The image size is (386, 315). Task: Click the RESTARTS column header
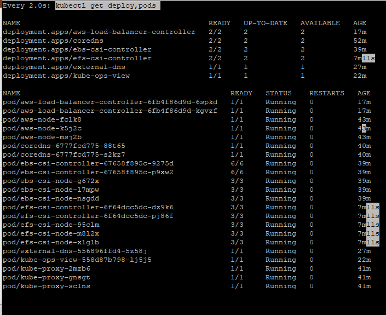(327, 93)
